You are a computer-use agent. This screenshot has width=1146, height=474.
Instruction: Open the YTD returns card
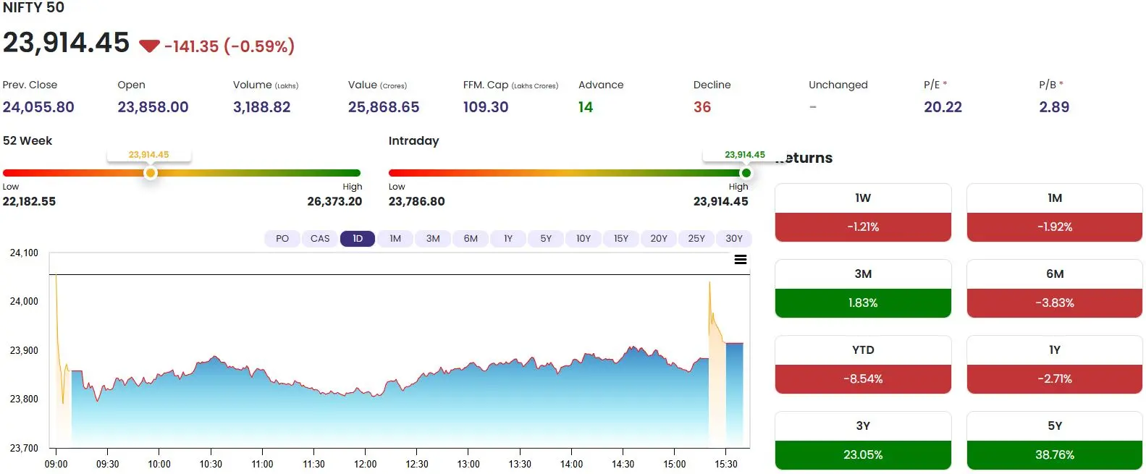863,364
